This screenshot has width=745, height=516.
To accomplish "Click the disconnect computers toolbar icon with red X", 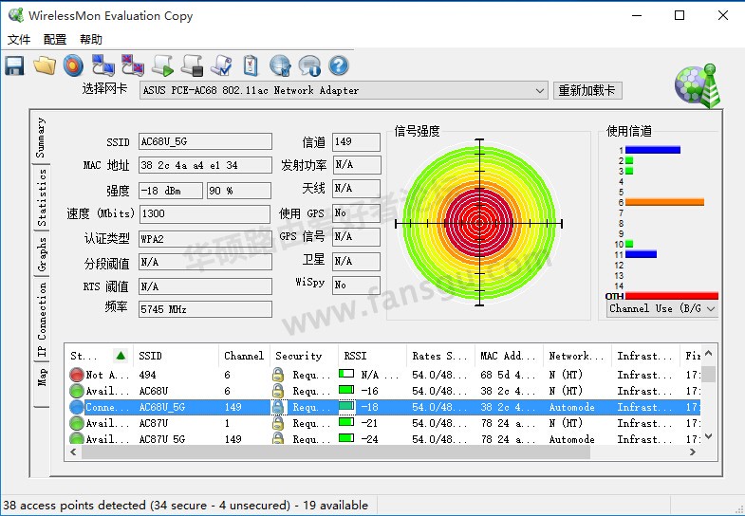I will pos(133,65).
